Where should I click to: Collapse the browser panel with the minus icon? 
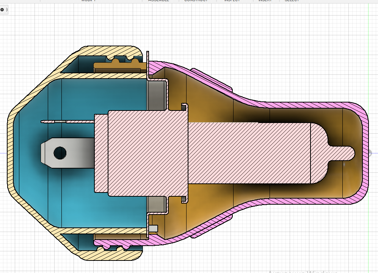click(2, 9)
